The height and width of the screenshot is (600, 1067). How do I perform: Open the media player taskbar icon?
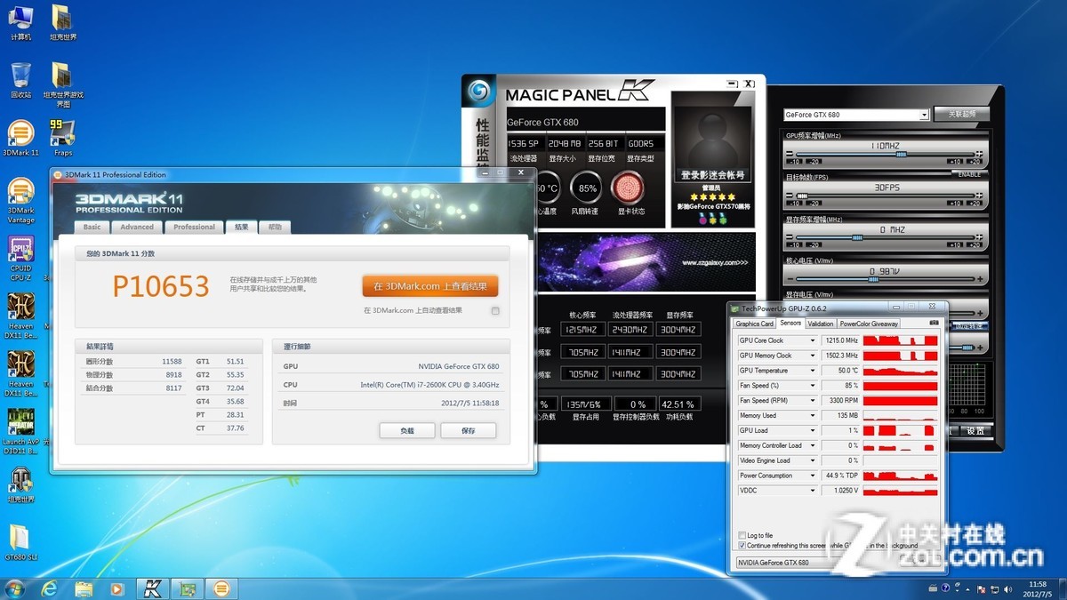click(x=116, y=588)
